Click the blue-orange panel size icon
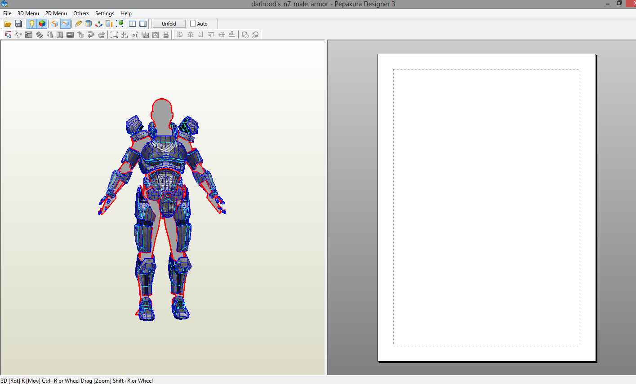The image size is (636, 384). pos(109,24)
